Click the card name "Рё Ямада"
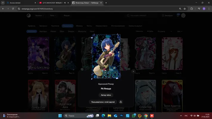 [x=106, y=89]
